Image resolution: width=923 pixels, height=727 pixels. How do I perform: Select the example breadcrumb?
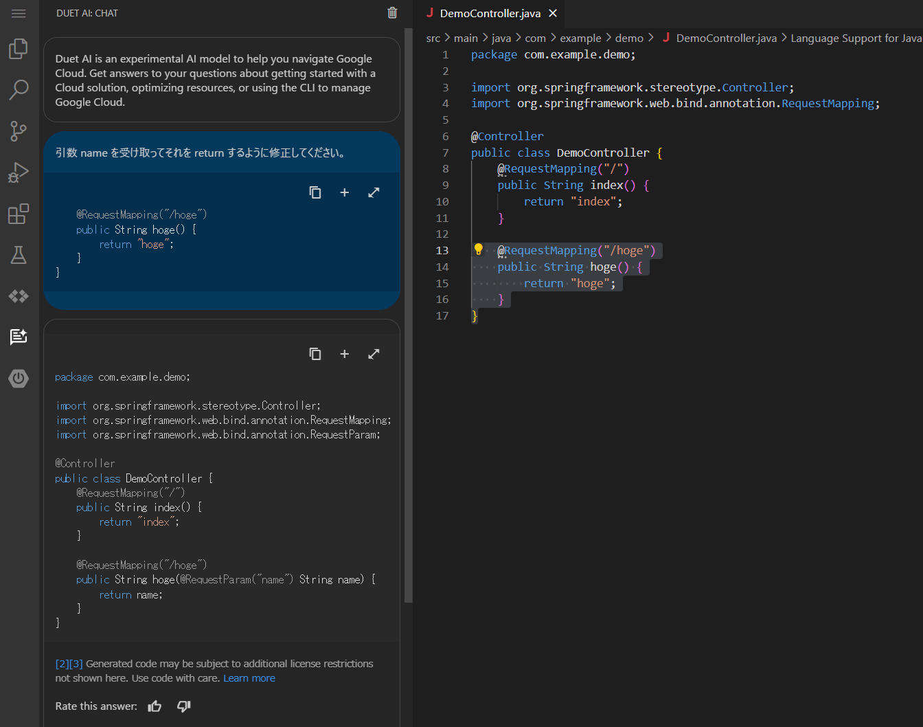point(580,38)
